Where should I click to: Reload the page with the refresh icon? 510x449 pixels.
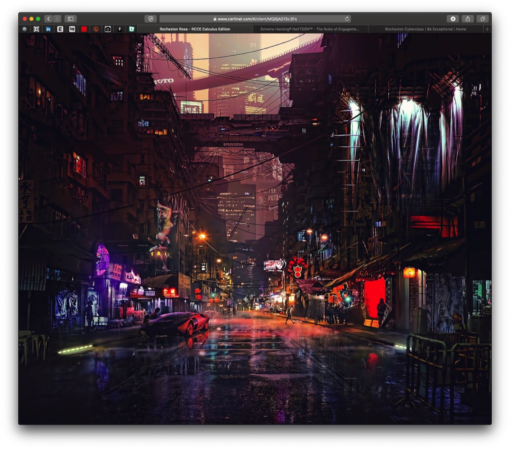(347, 19)
